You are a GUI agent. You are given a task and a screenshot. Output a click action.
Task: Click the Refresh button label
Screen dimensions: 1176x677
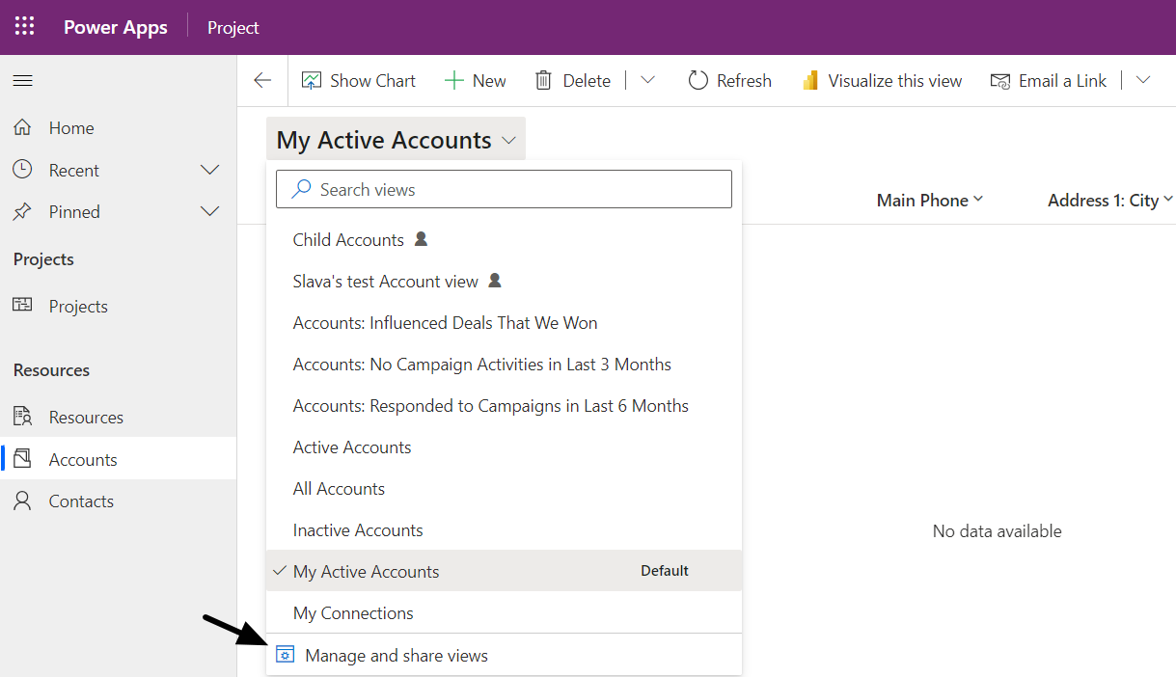(x=744, y=81)
